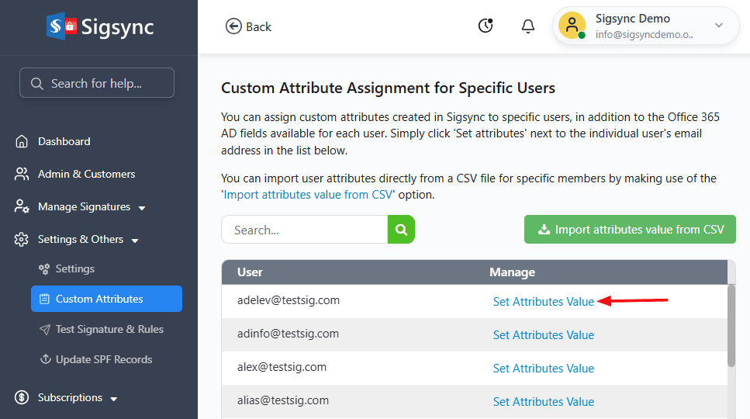Set Attributes Value for alex@testsig.com

(x=543, y=369)
